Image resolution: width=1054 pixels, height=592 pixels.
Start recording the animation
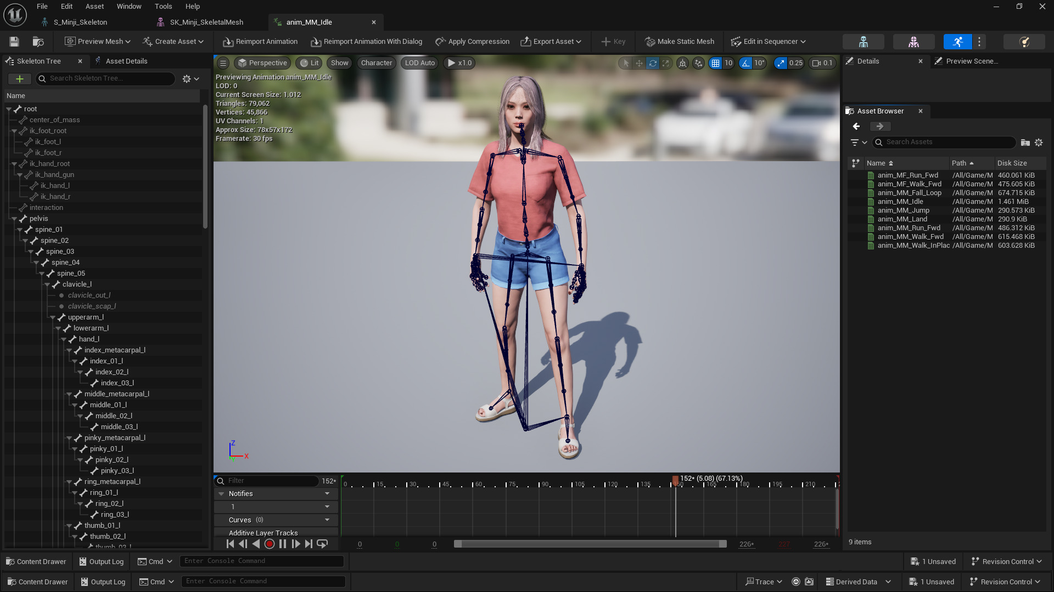pos(270,544)
